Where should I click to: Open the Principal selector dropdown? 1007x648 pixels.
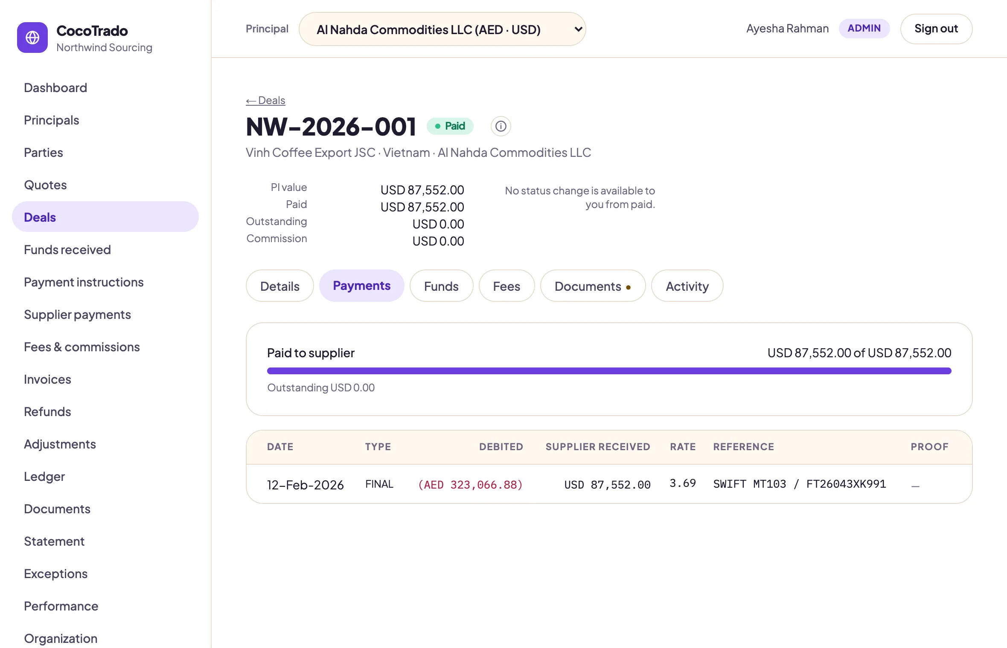tap(442, 29)
